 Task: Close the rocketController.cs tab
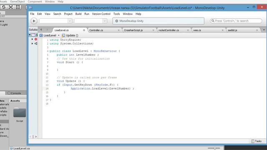[188, 30]
